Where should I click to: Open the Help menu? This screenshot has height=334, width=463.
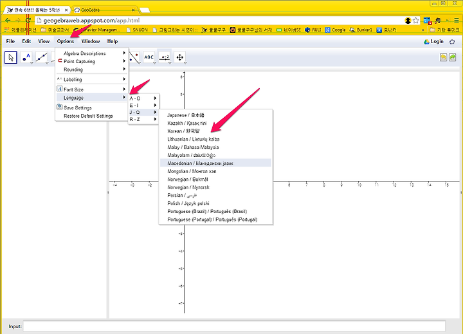tap(112, 41)
